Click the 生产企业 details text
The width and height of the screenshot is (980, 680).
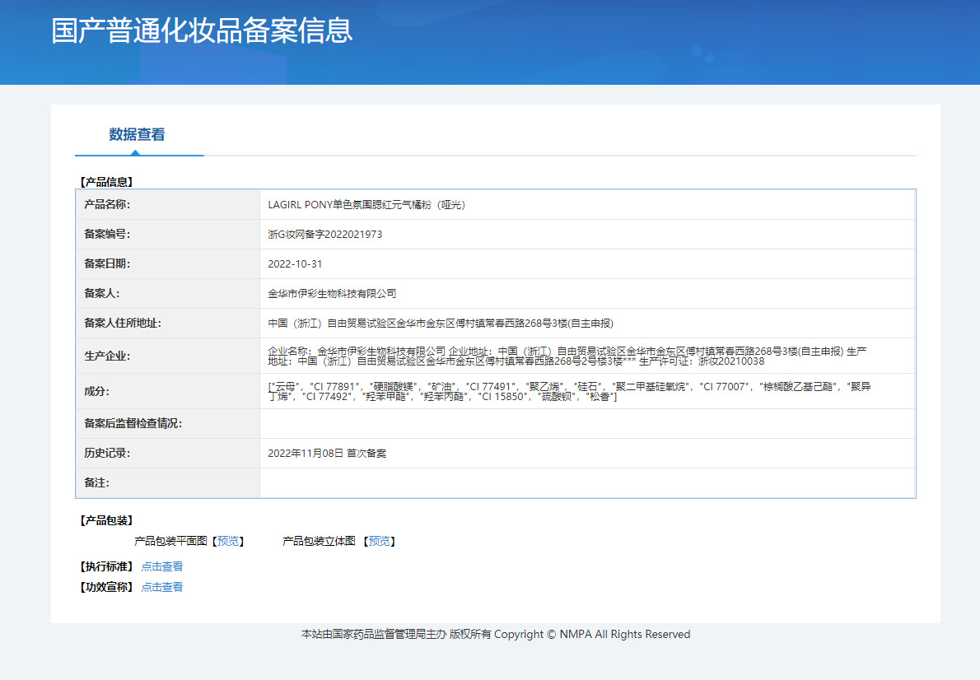(x=567, y=356)
